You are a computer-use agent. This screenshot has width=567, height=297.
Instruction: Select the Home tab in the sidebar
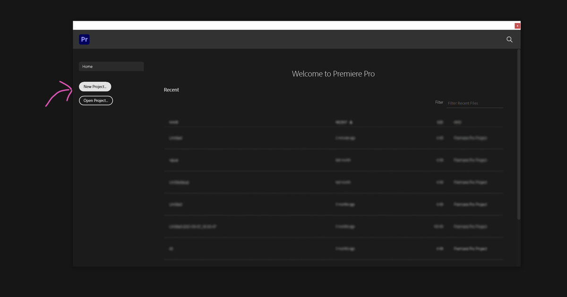pos(111,67)
